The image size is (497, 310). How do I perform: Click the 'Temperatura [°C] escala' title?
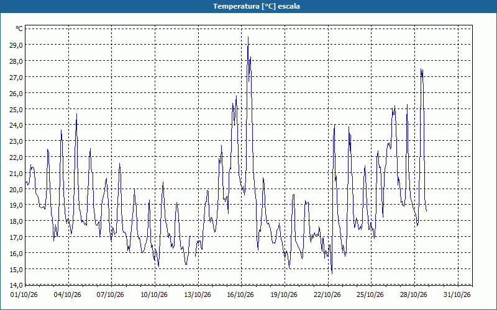pos(257,6)
